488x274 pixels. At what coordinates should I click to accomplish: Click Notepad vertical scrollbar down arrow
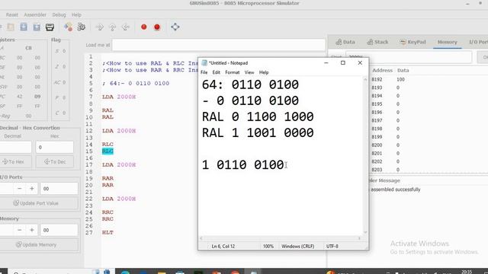[x=365, y=232]
